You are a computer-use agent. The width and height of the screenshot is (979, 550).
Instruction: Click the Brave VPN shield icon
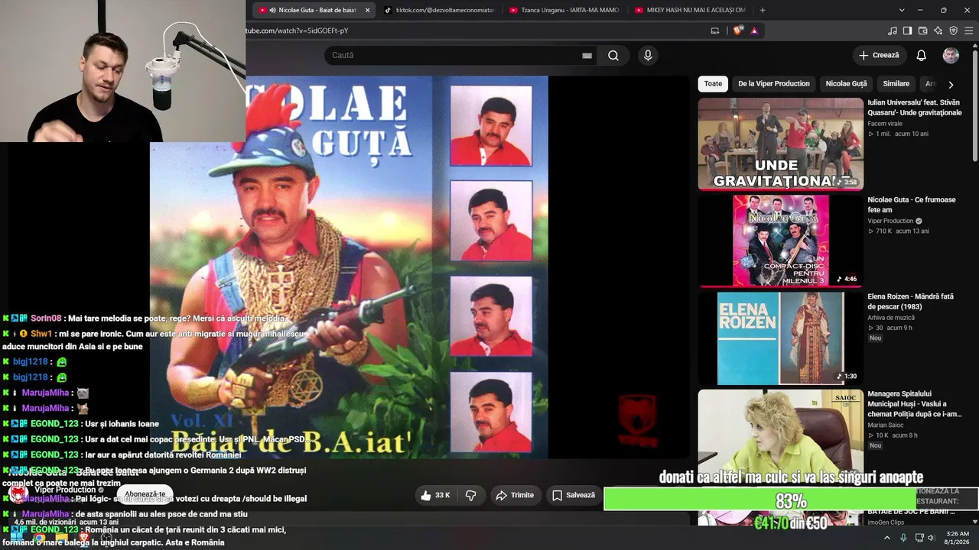(x=953, y=31)
